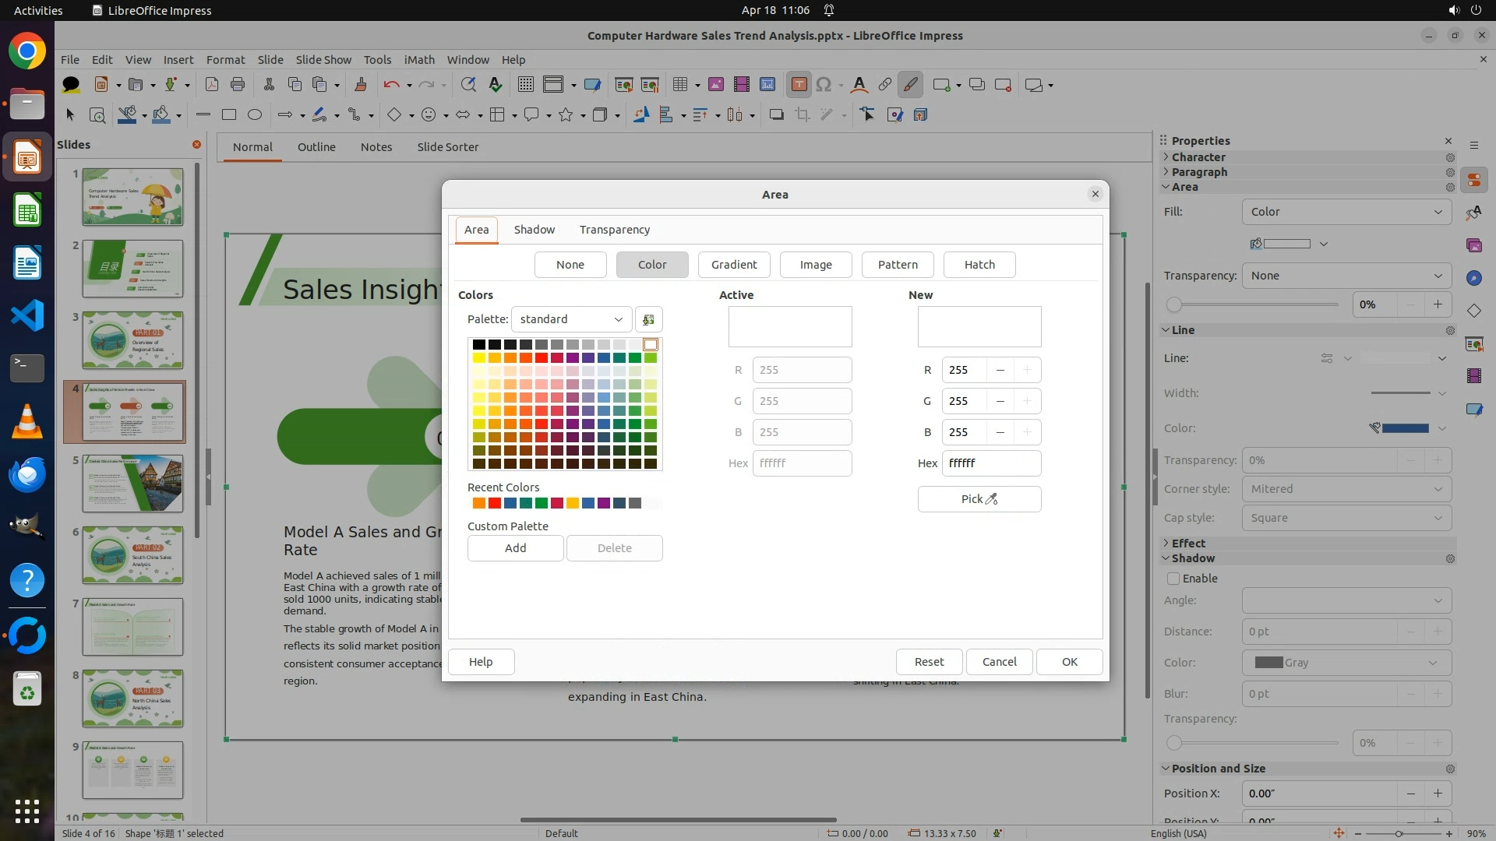
Task: Enable the Shadow checkbox in sidebar
Action: point(1173,579)
